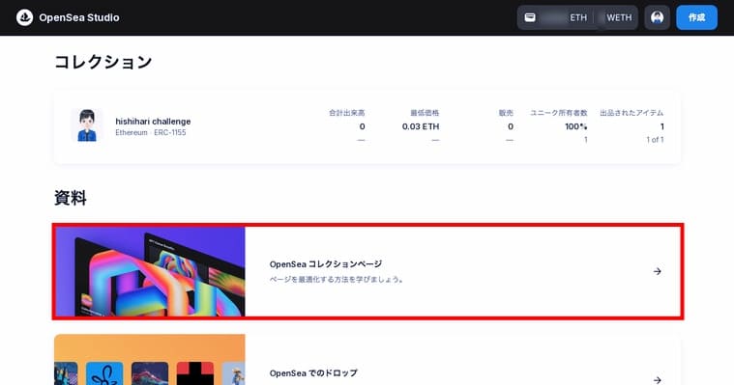Select the ユニーク所有者数 column header
This screenshot has width=734, height=385.
[558, 113]
